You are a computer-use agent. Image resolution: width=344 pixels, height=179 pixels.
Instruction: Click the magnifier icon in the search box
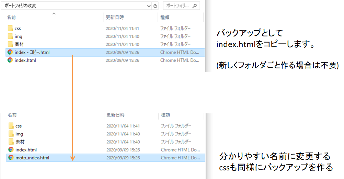pos(194,6)
